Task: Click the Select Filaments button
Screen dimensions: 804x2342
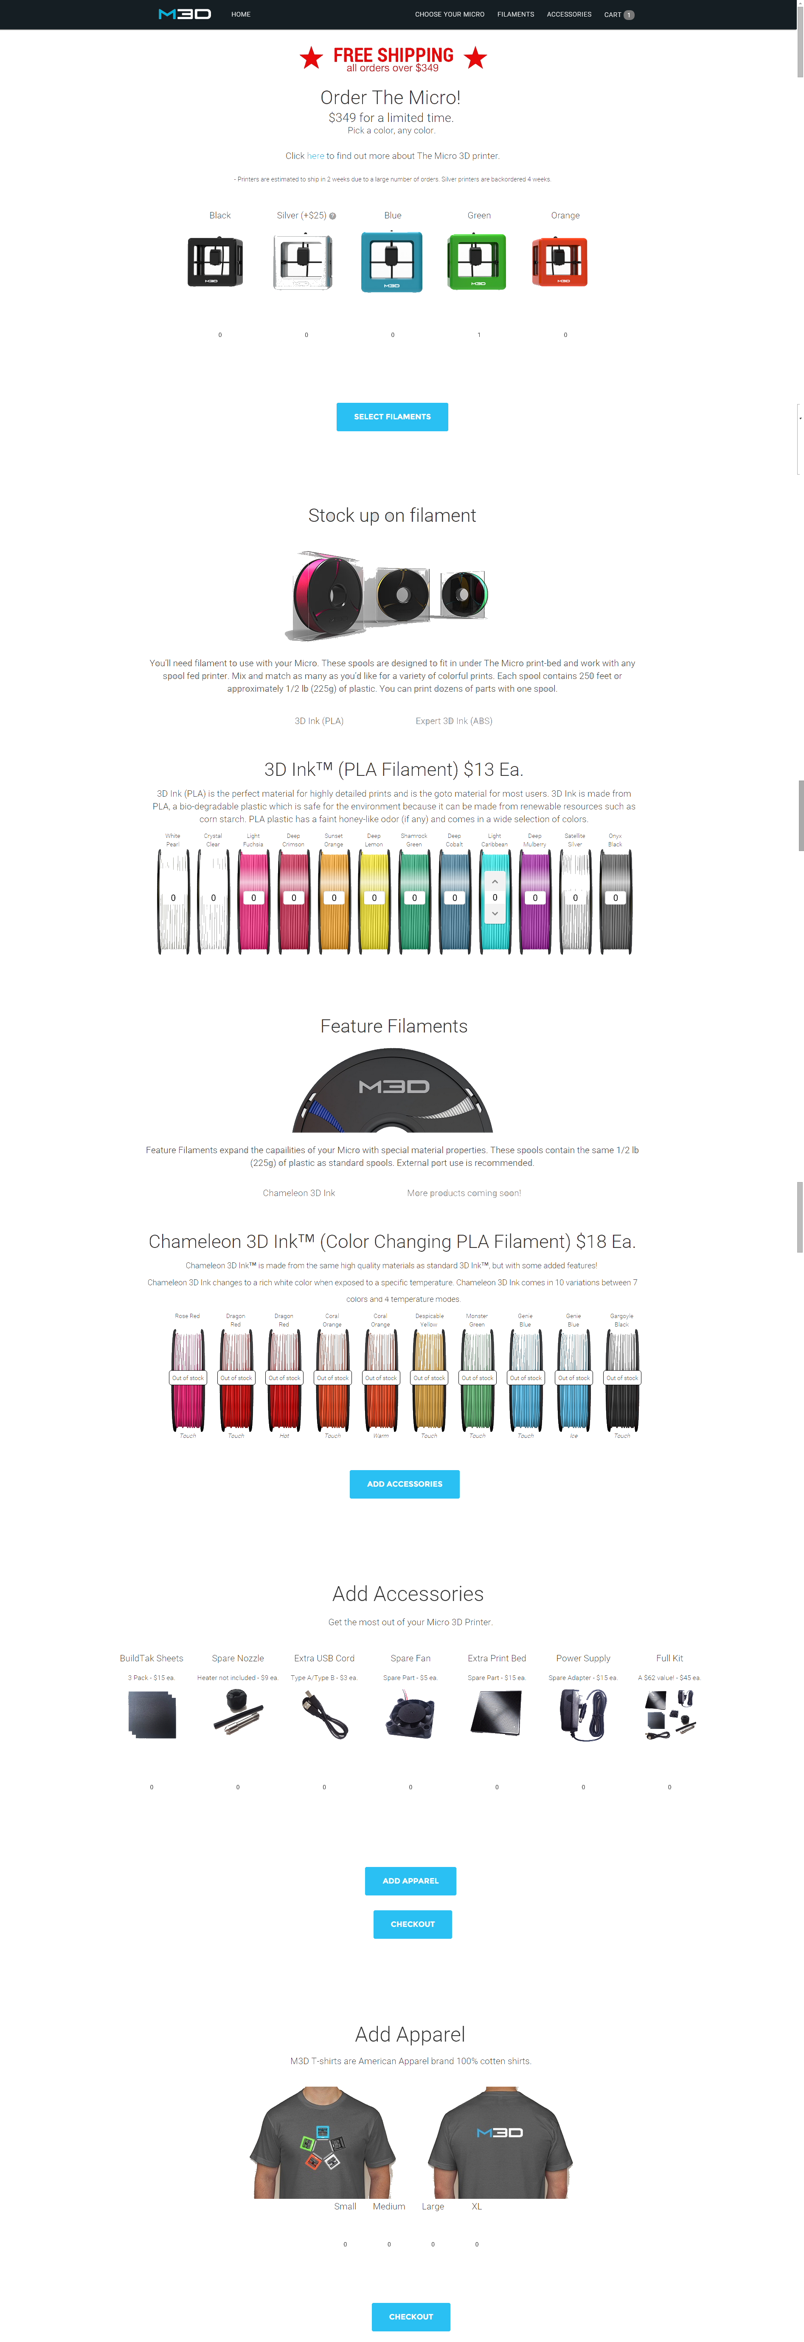Action: pos(393,416)
